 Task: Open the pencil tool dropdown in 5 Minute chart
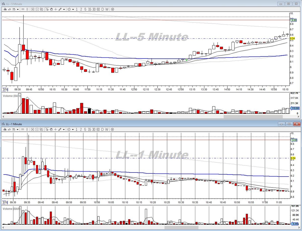[64, 9]
